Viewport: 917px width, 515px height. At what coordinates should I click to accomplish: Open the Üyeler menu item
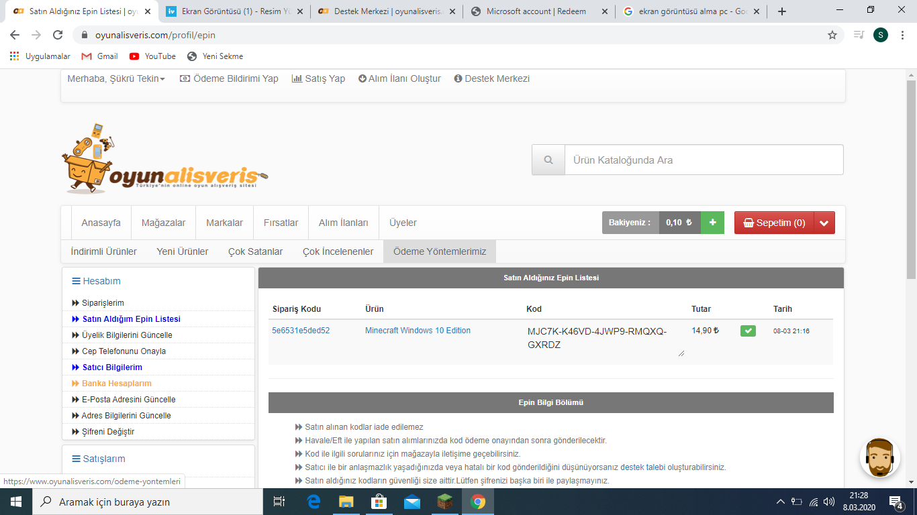click(x=403, y=223)
